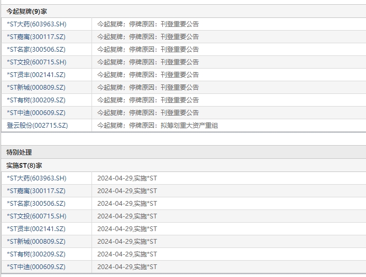Select *ST名家(300506.SZ) under 实施ST

(x=36, y=204)
